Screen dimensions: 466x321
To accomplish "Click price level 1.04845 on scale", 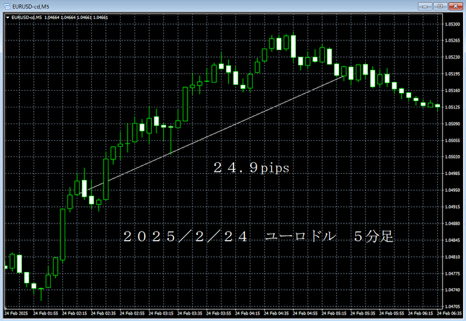I will coord(452,240).
